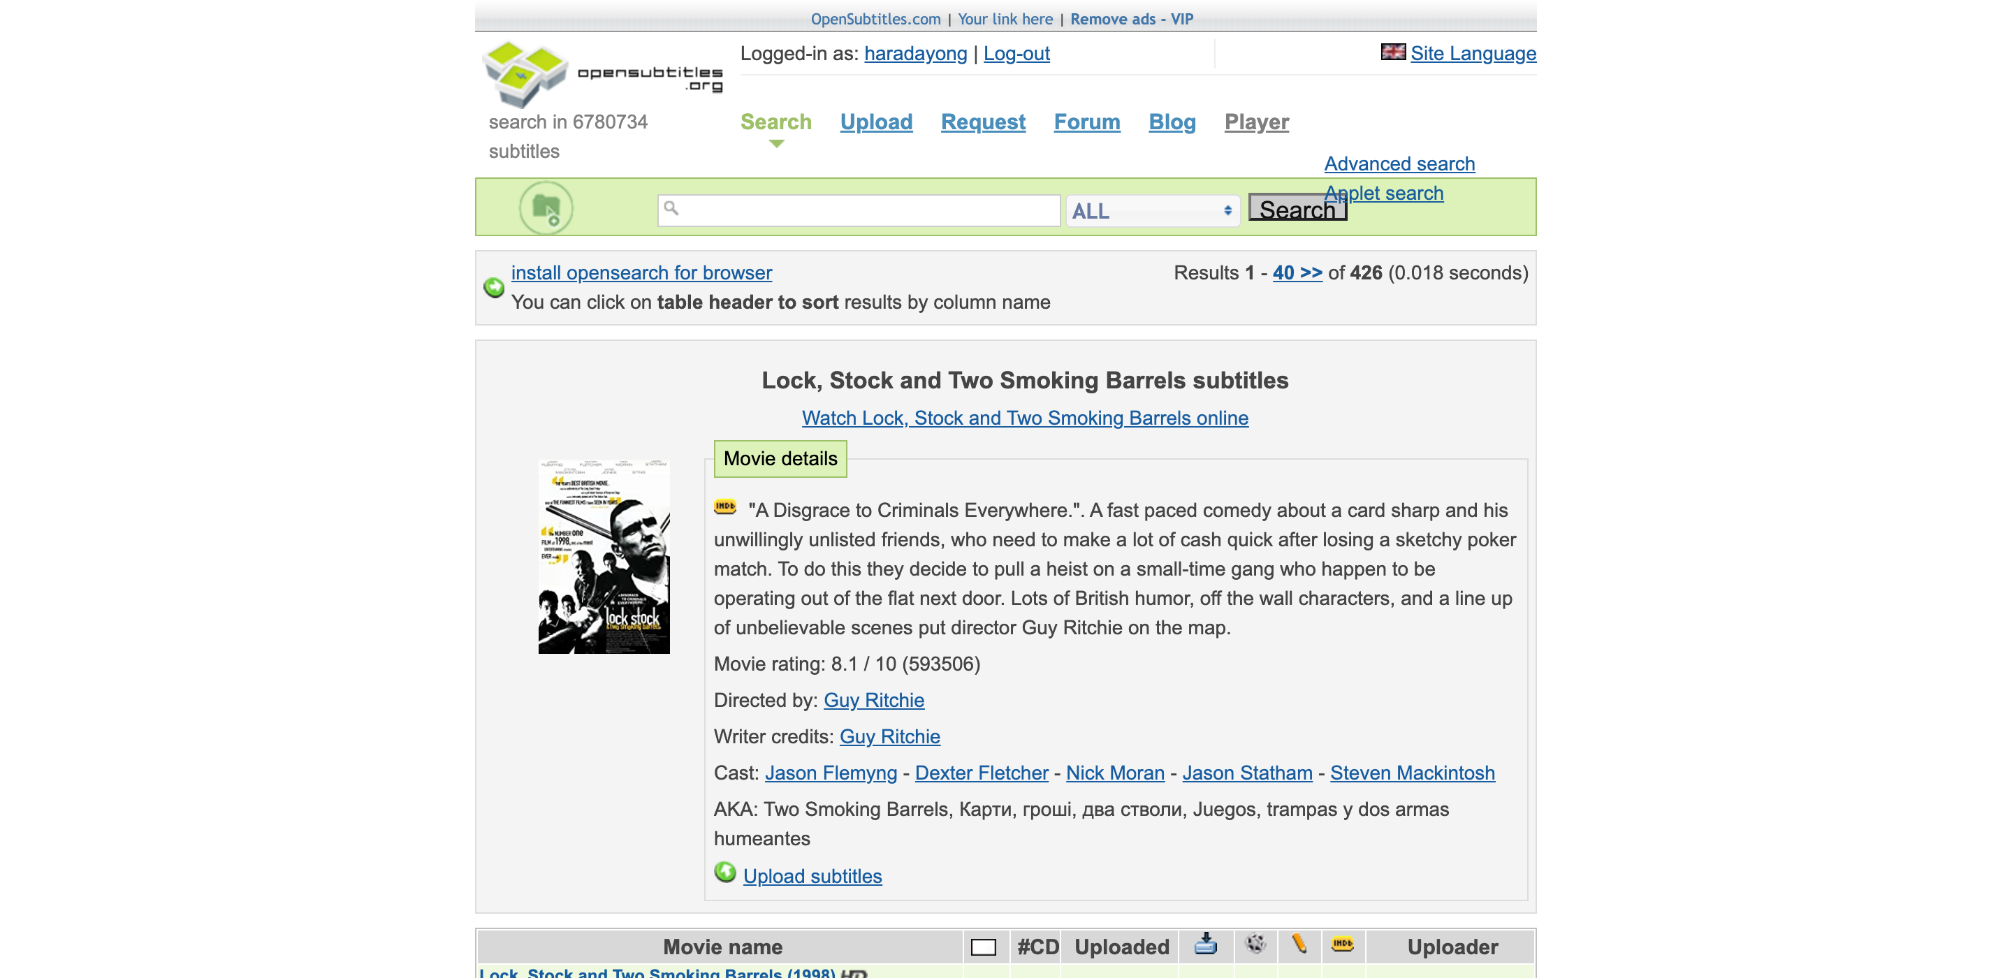
Task: Click the Movie details tab
Action: (780, 458)
